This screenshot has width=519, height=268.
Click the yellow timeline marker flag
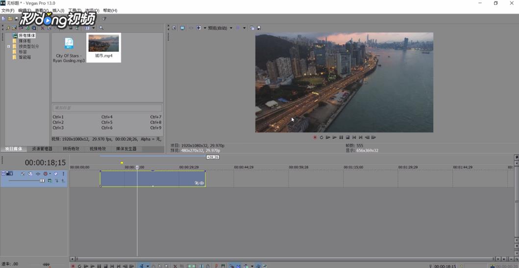122,163
